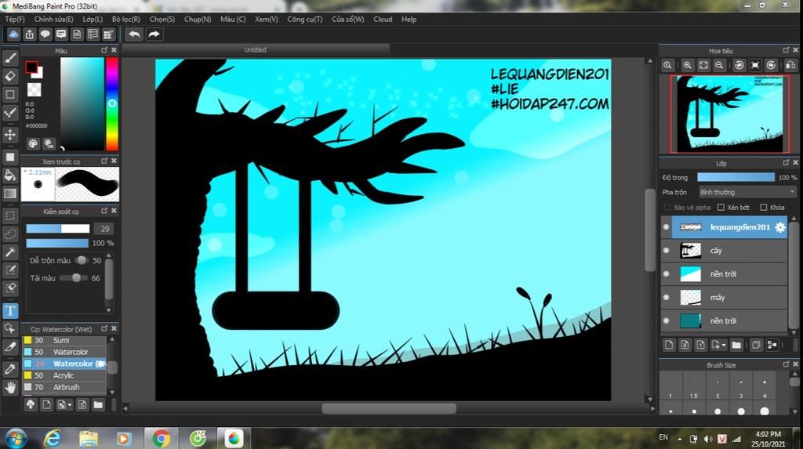Select the 'Untitled' document tab
The width and height of the screenshot is (803, 449).
point(255,49)
